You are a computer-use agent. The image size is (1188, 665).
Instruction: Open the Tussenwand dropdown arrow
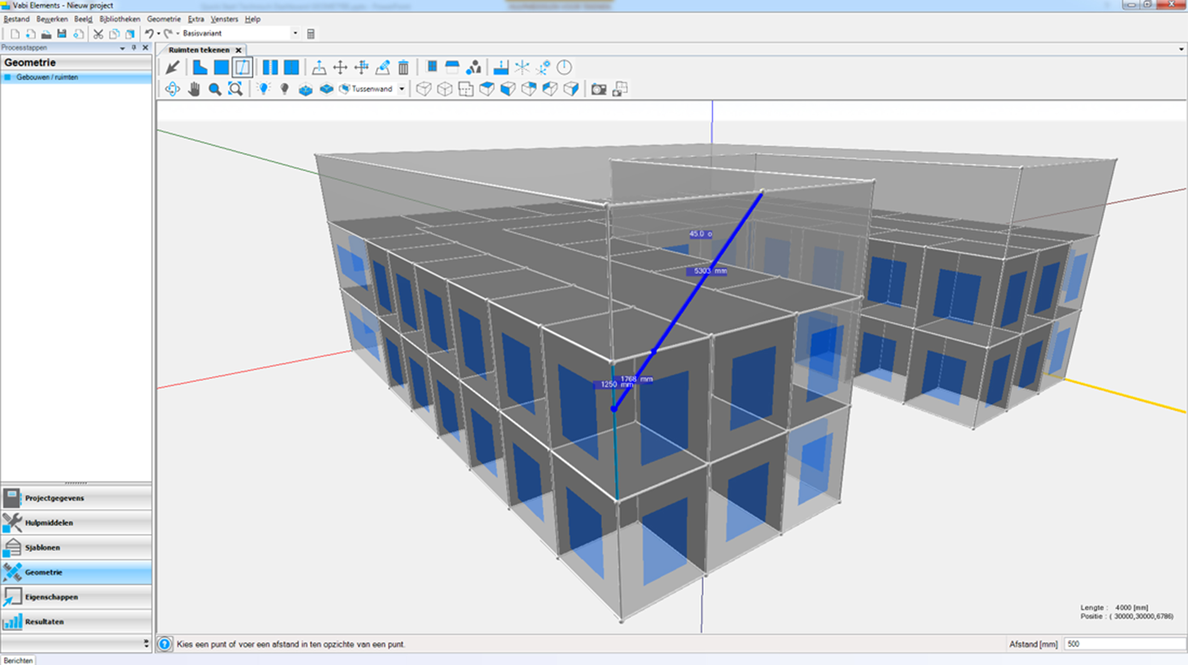[x=402, y=89]
